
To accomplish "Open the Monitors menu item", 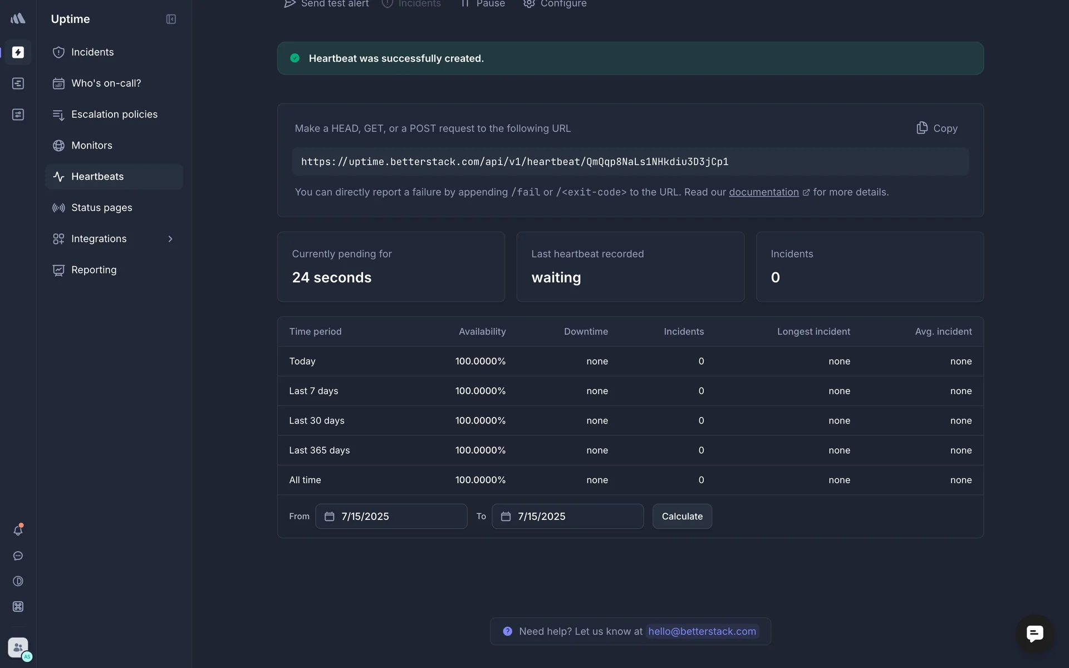I will tap(92, 145).
